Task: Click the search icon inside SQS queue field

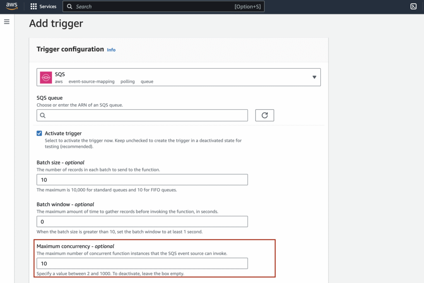Action: pyautogui.click(x=43, y=115)
